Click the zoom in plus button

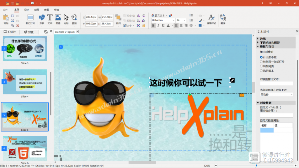pyautogui.click(x=295, y=166)
